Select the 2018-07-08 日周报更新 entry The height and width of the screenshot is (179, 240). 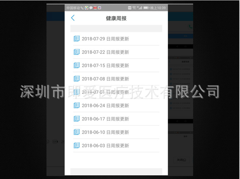[116, 79]
